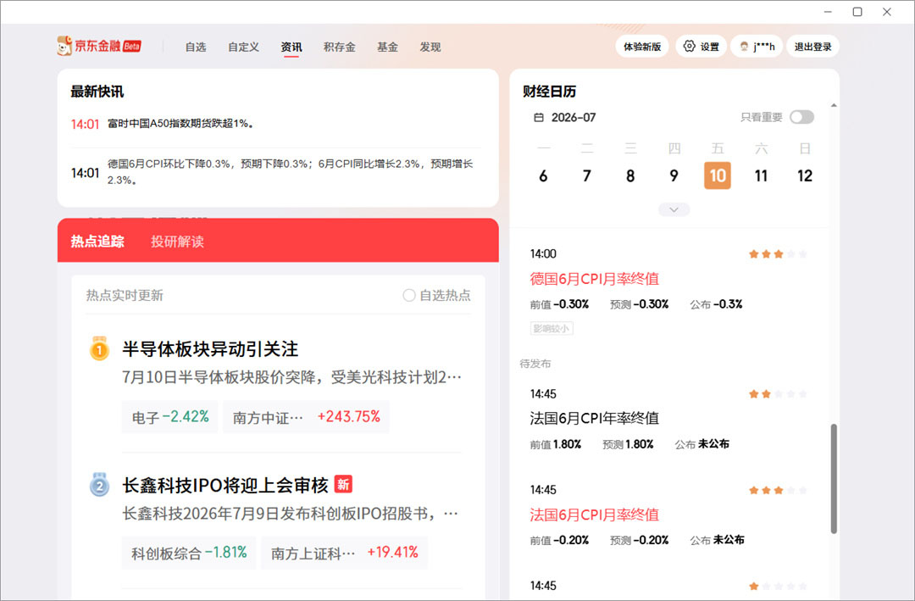The height and width of the screenshot is (601, 915).
Task: Open the 南方中证 +243.75% fund tag
Action: pos(306,417)
